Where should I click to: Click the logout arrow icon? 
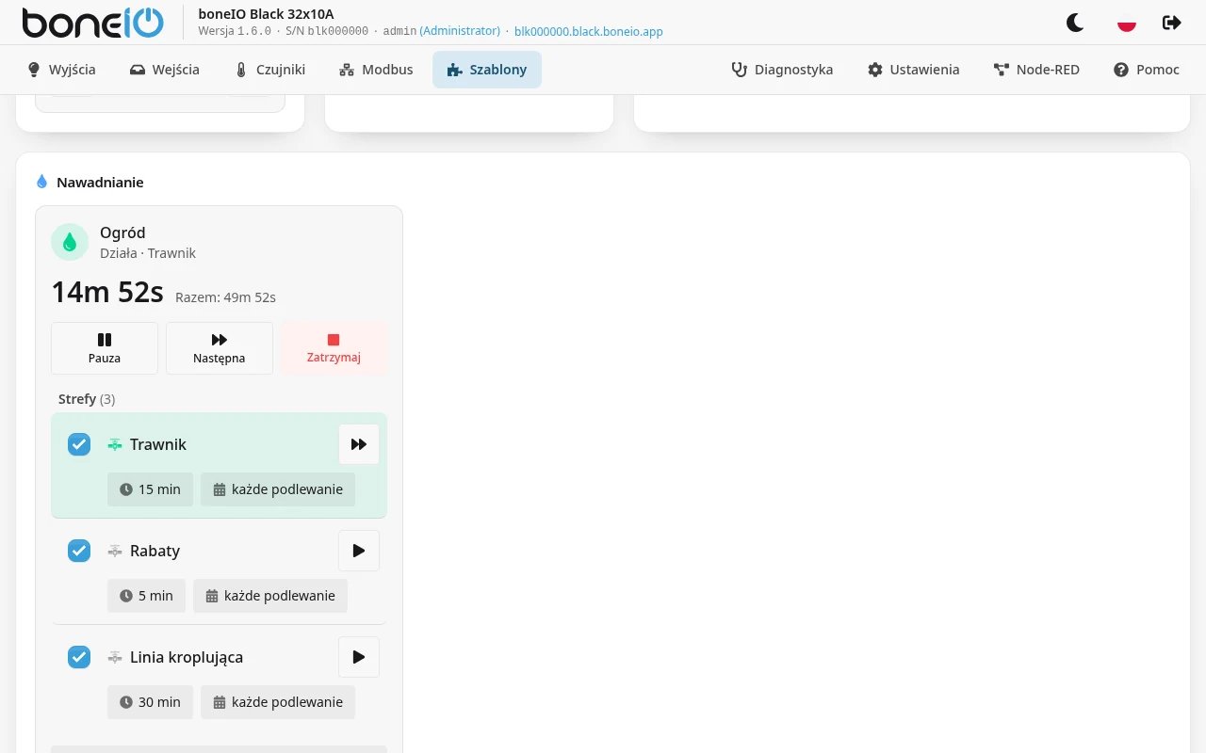coord(1172,23)
